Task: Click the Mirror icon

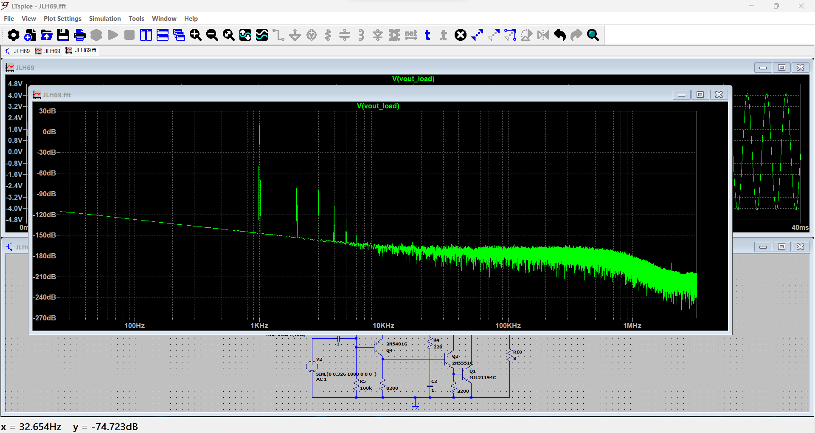Action: 543,35
